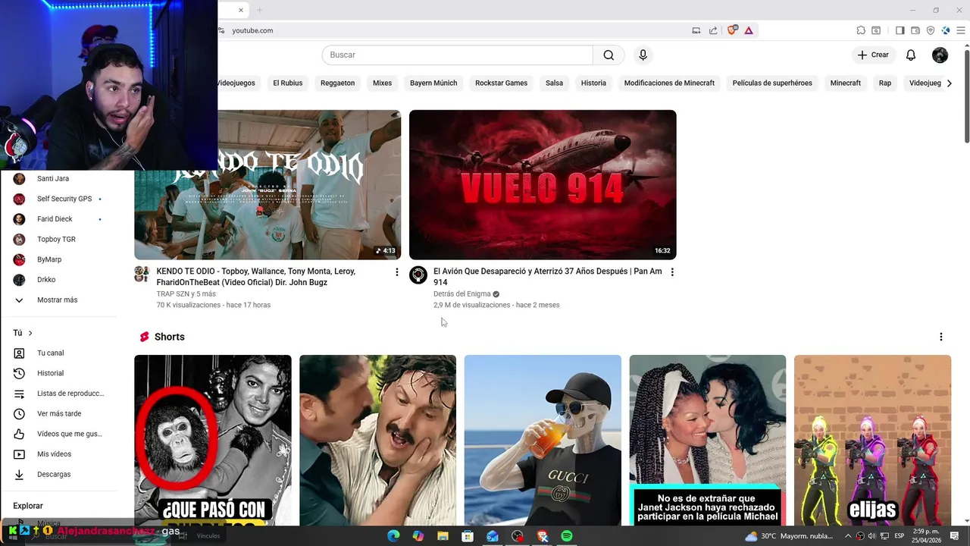Select the Bayern Múnich filter chip
The image size is (970, 546).
[433, 83]
